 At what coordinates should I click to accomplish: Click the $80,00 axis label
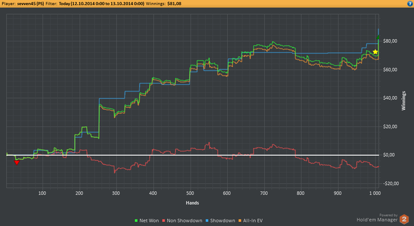click(390, 41)
